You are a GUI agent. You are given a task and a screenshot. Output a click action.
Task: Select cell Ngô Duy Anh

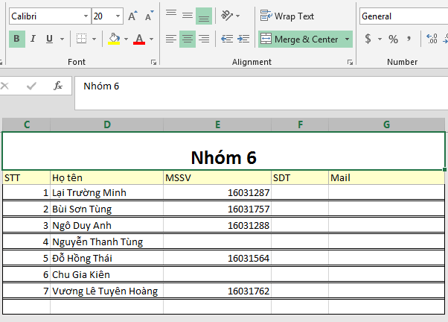[107, 226]
